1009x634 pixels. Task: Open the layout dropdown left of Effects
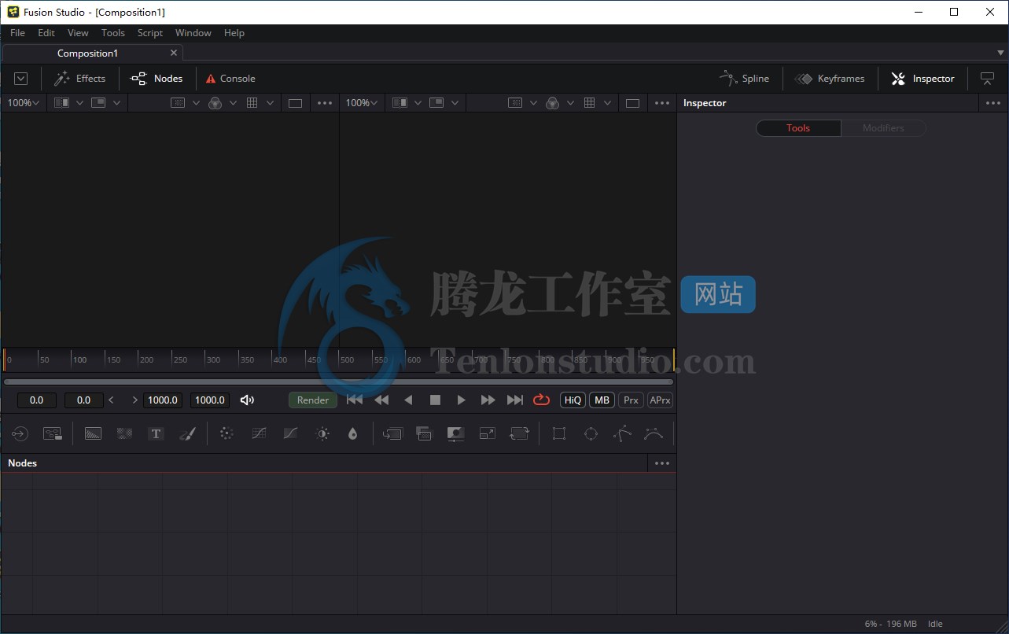(x=20, y=79)
